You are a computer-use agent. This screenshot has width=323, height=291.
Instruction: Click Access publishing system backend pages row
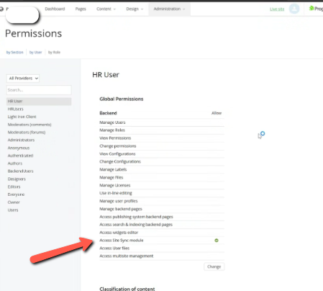[162, 217]
